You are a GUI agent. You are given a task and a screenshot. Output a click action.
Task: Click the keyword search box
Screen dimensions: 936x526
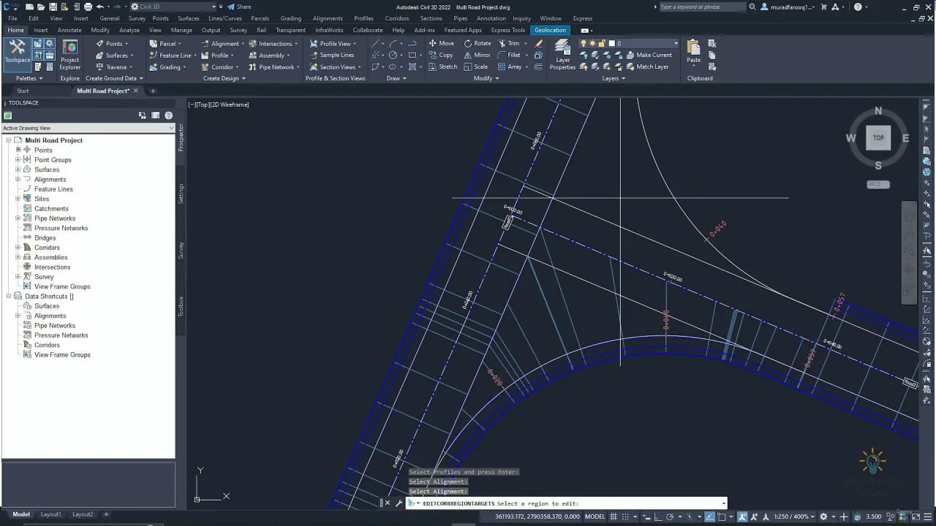click(x=702, y=7)
